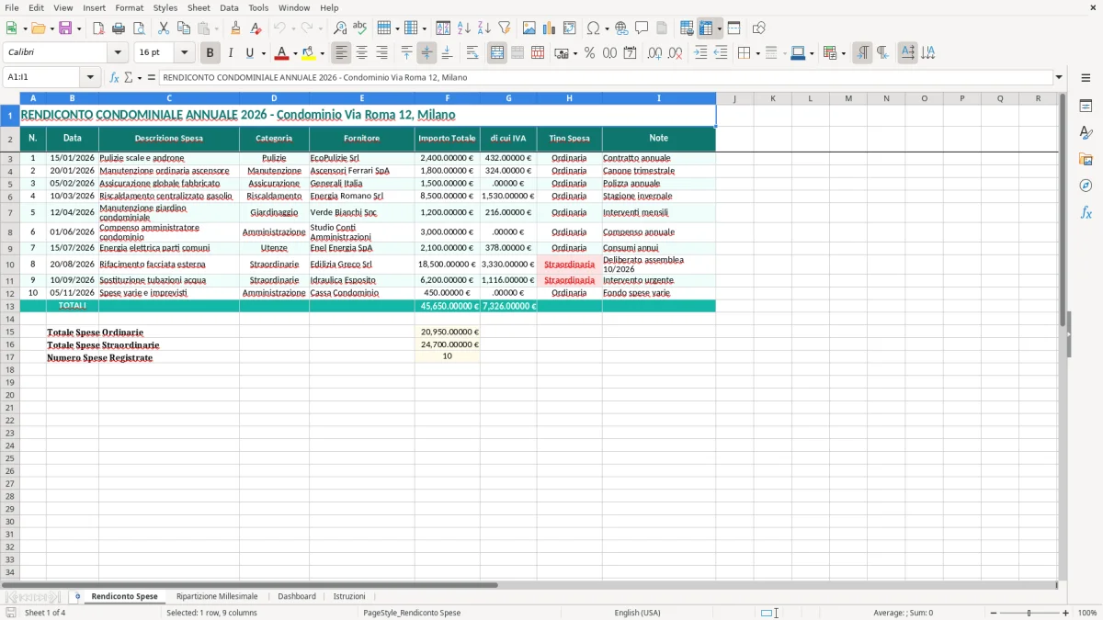This screenshot has height=620, width=1103.
Task: Open the Font Size dropdown
Action: pyautogui.click(x=184, y=53)
